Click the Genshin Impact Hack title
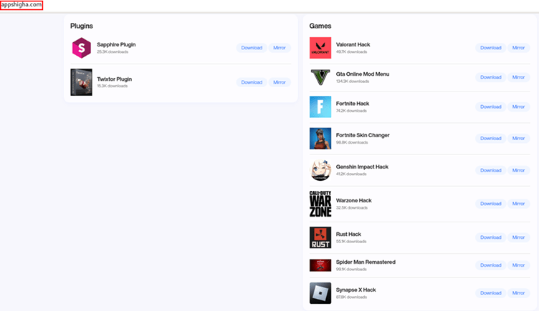 click(x=362, y=167)
